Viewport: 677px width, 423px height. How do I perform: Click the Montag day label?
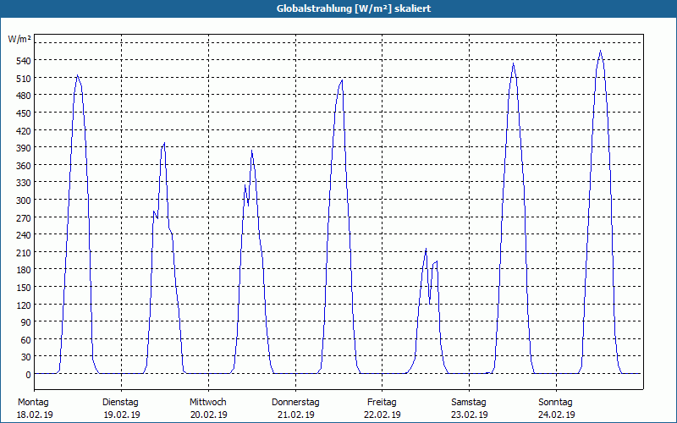[33, 403]
